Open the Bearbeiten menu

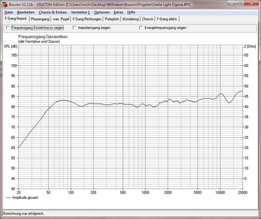[26, 12]
